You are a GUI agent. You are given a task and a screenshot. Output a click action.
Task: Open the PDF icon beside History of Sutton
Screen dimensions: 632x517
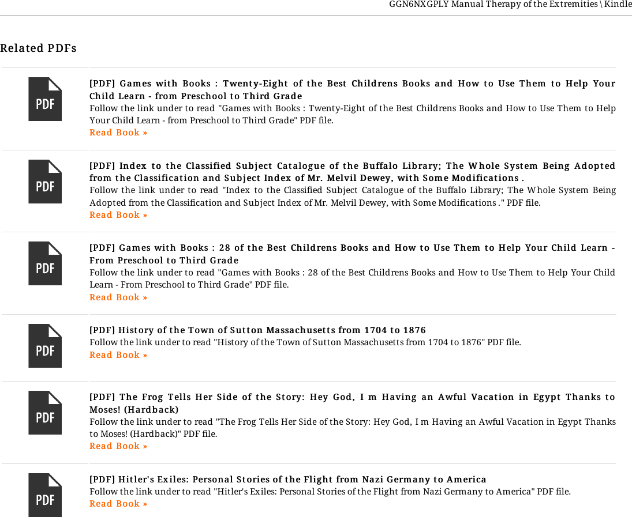[x=45, y=345]
